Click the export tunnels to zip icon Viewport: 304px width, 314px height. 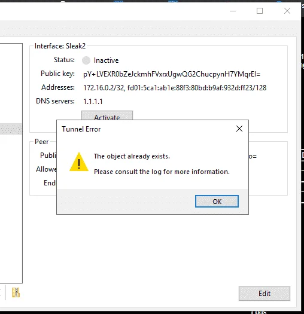[16, 292]
